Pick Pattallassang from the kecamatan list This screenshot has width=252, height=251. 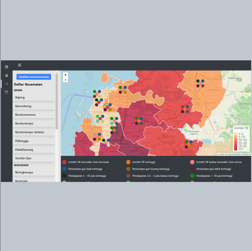point(34,150)
